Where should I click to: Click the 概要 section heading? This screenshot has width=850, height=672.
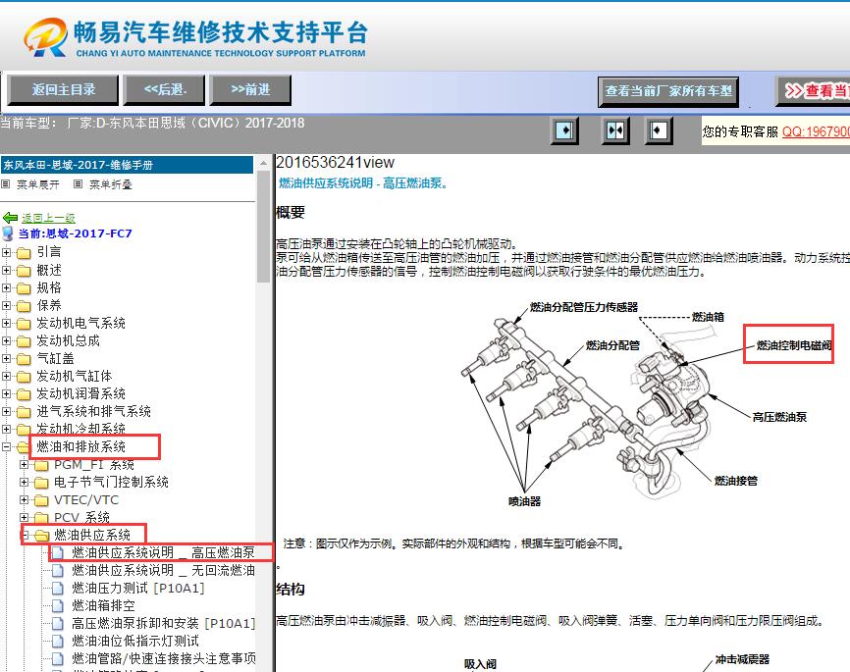(290, 212)
